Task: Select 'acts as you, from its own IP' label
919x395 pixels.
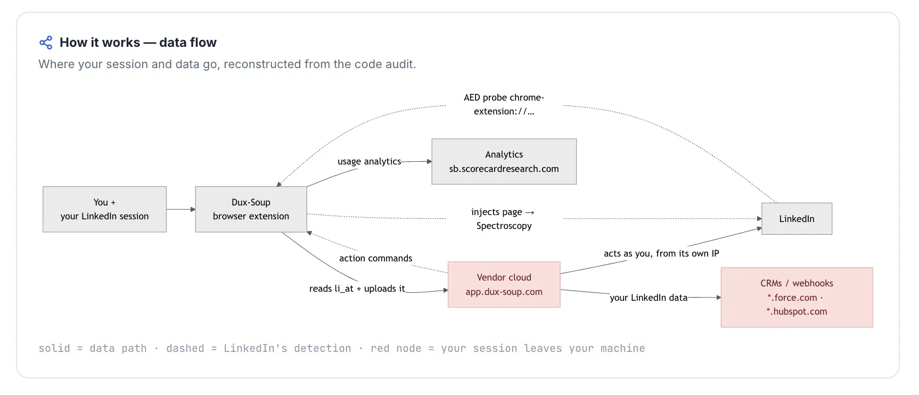Action: (x=661, y=253)
